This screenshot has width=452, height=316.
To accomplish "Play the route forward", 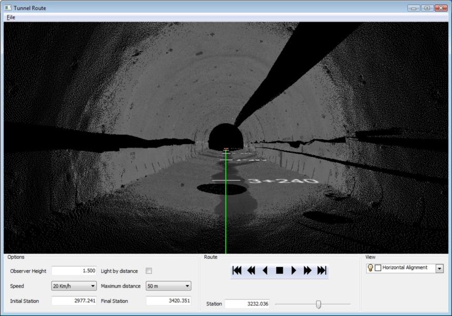I will coord(294,270).
